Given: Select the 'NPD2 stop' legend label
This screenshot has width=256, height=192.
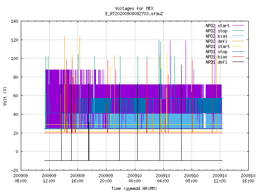Looking at the screenshot, I should tap(216, 31).
